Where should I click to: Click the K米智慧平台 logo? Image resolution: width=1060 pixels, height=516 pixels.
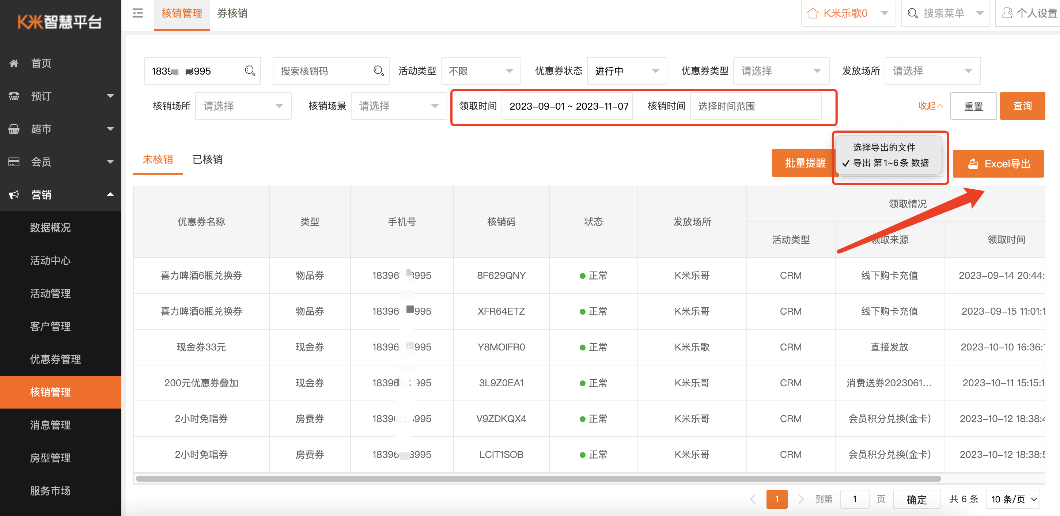(60, 22)
